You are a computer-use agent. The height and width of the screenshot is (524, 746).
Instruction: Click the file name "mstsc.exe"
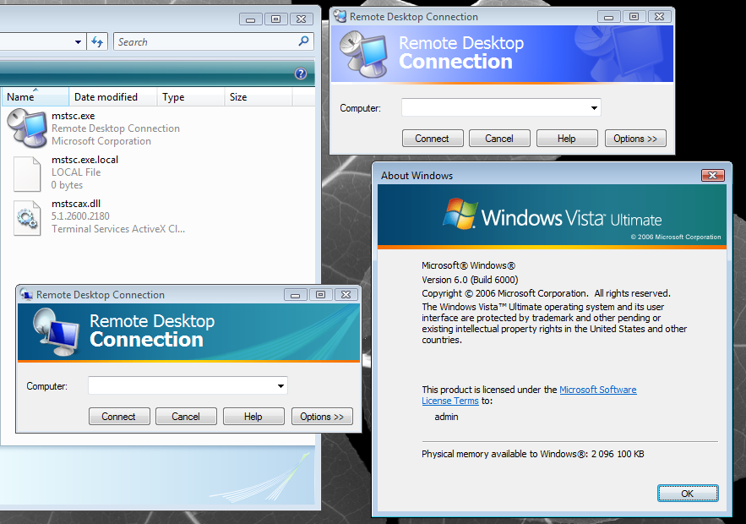pos(74,116)
